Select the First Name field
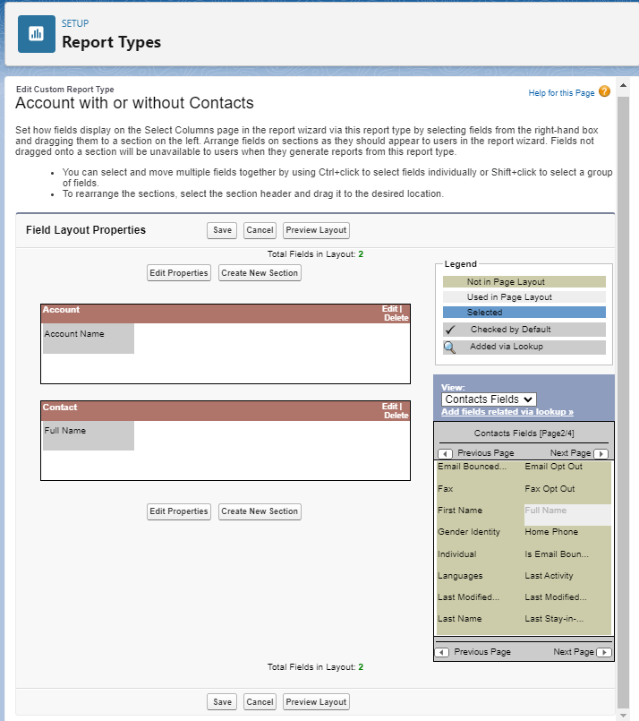This screenshot has width=639, height=721. tap(480, 515)
